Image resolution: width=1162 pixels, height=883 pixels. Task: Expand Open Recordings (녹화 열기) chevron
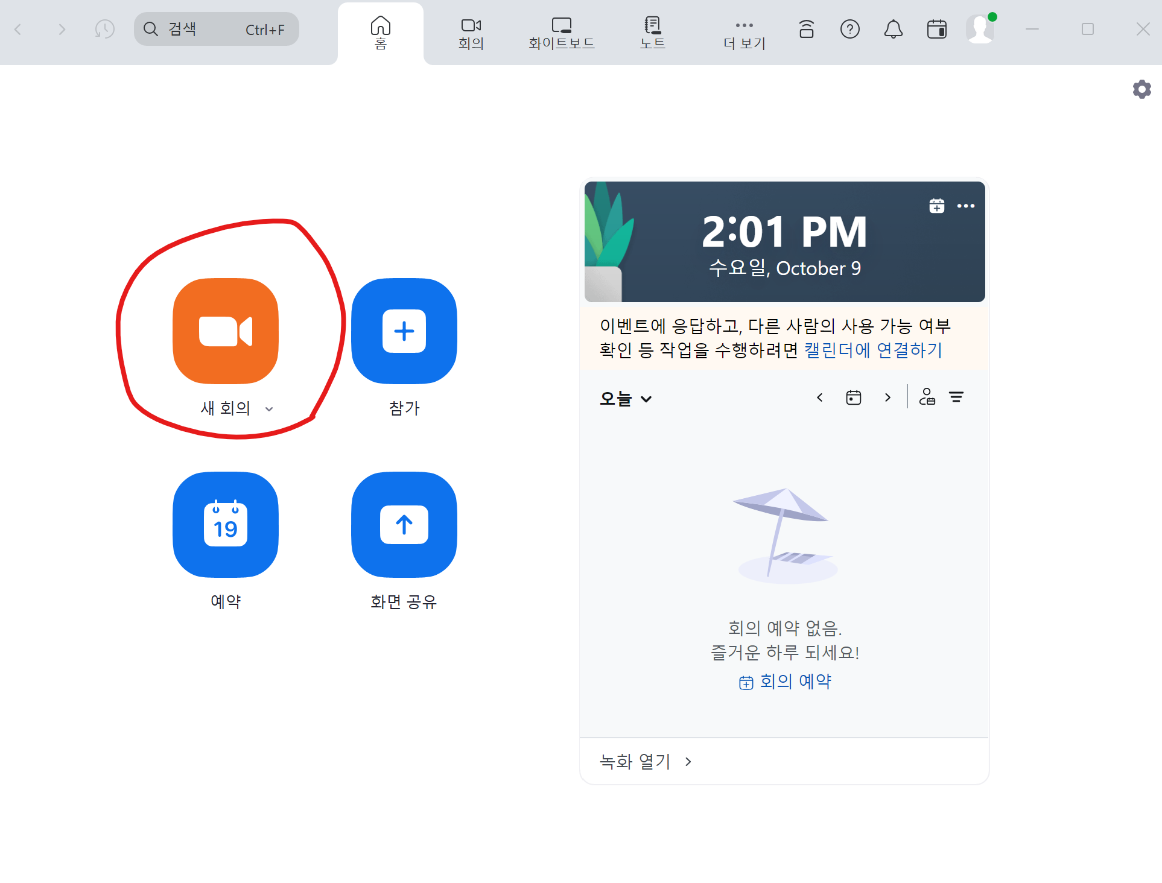pos(688,761)
